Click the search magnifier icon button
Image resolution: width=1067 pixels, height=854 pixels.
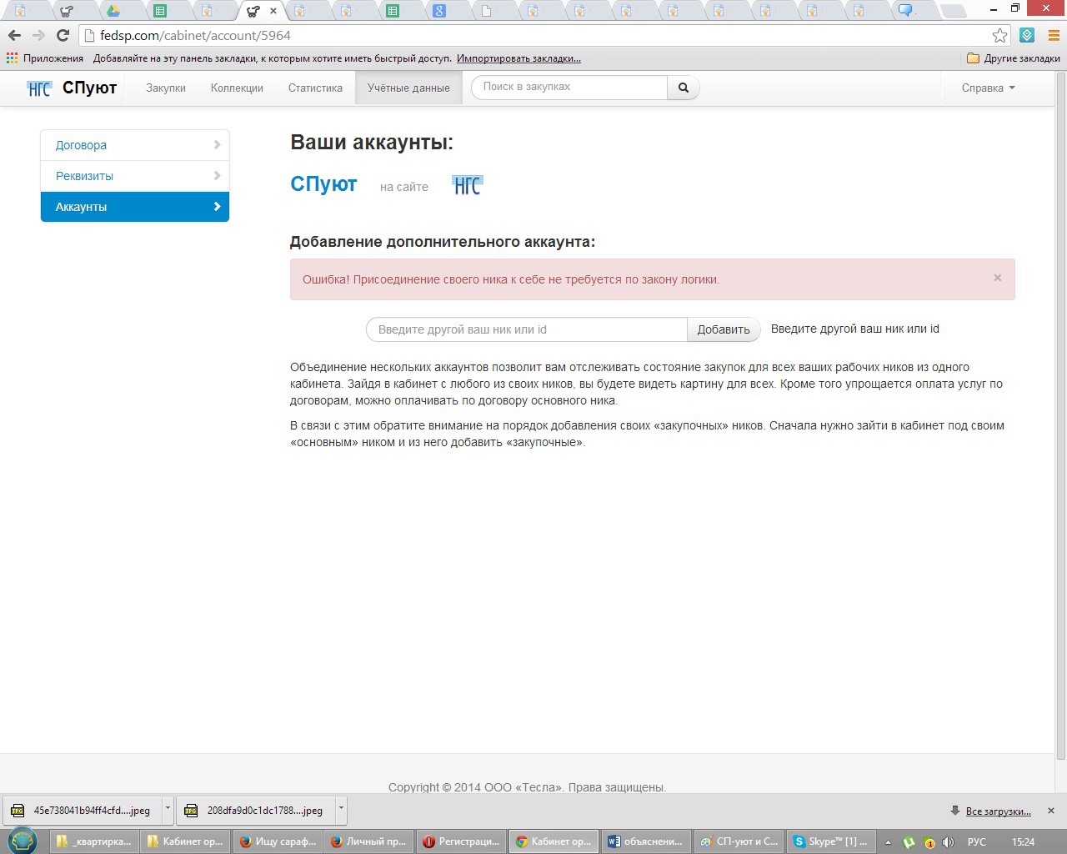pyautogui.click(x=683, y=88)
